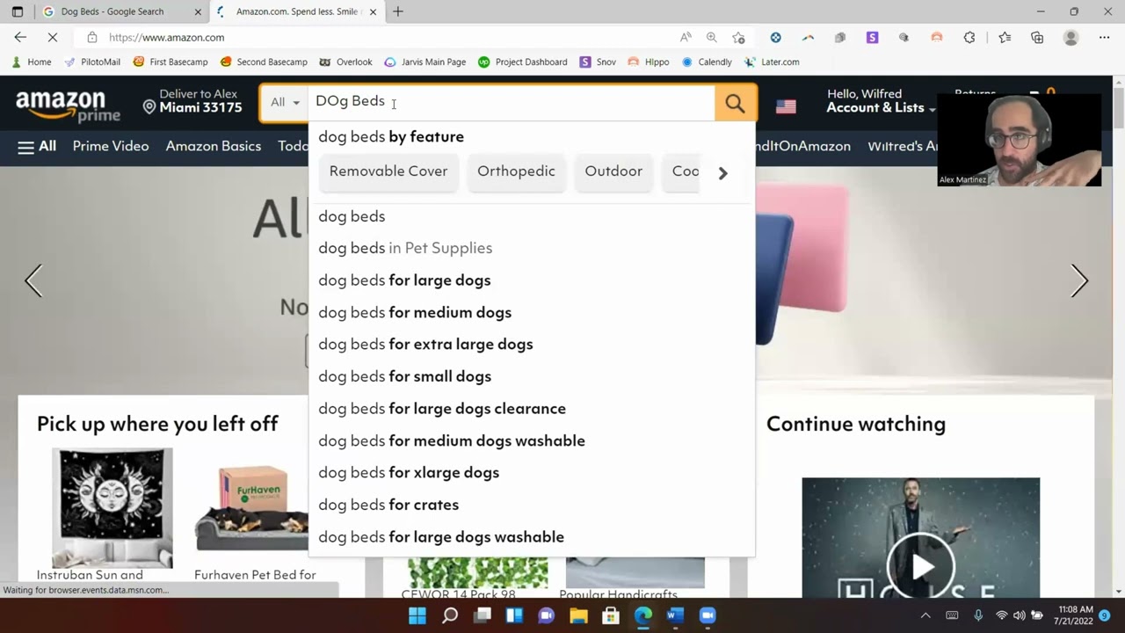Choose 'dog beds in Pet Supplies' suggestion
This screenshot has height=633, width=1125.
click(x=531, y=248)
